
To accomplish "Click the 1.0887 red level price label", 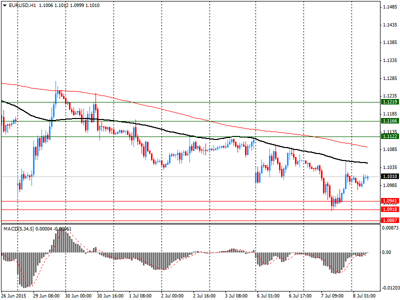I will pos(390,220).
